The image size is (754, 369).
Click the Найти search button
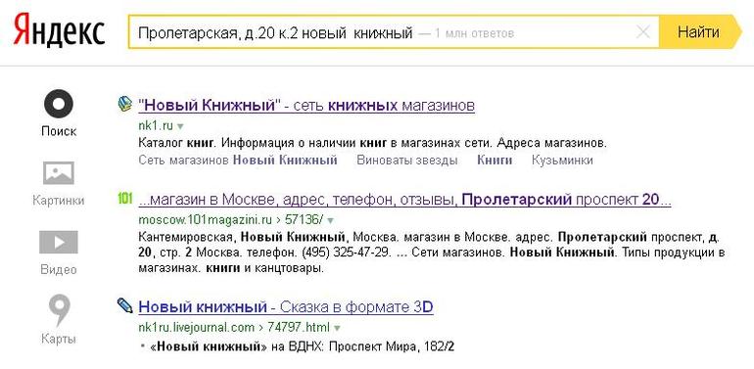point(699,32)
